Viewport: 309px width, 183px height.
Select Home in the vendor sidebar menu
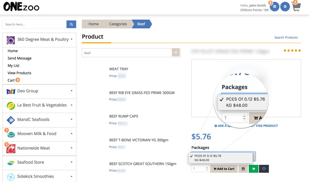tap(12, 51)
